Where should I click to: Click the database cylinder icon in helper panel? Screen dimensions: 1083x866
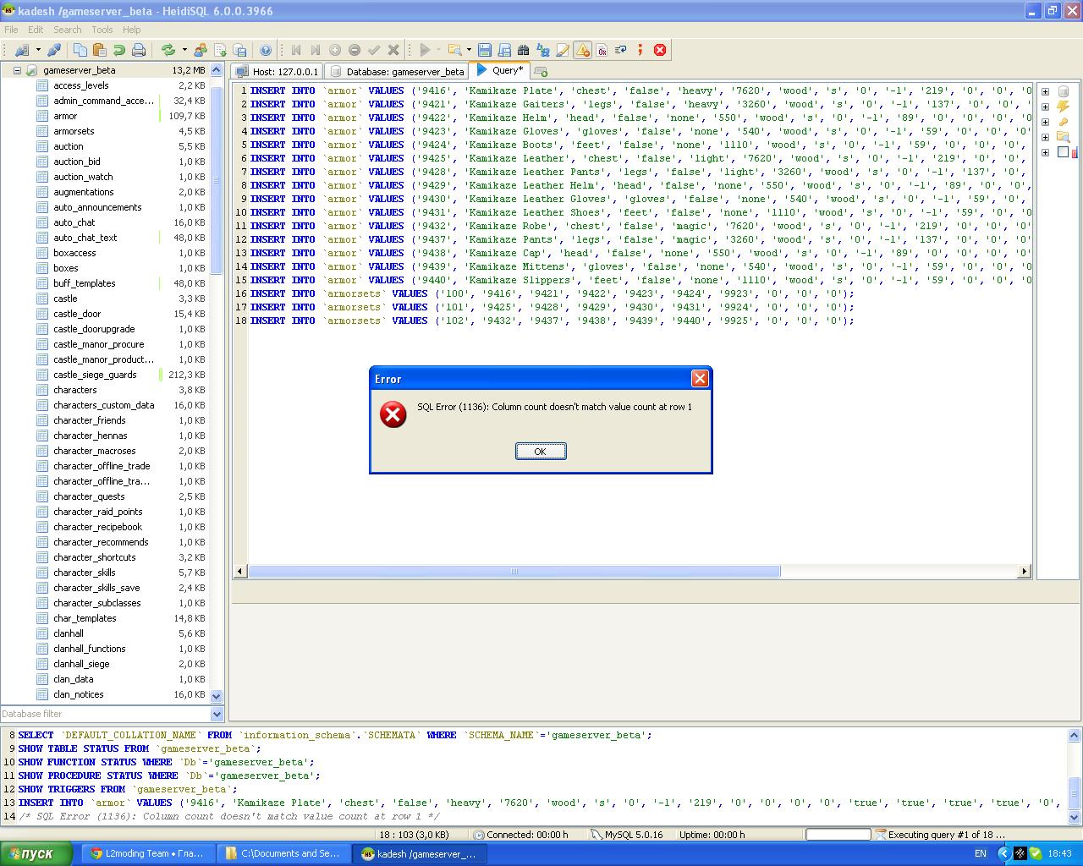1064,91
